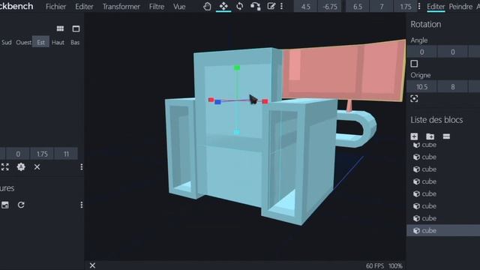Click the size field showing 7

click(382, 7)
